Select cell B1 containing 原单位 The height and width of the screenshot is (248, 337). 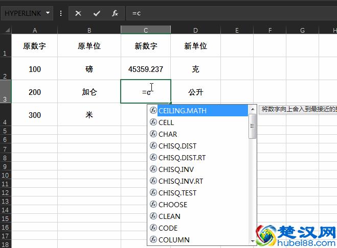pos(89,46)
